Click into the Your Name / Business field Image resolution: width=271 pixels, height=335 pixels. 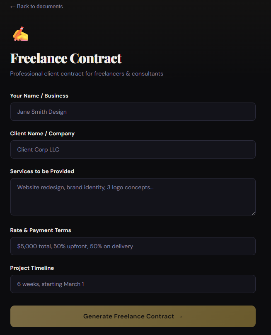tap(133, 111)
